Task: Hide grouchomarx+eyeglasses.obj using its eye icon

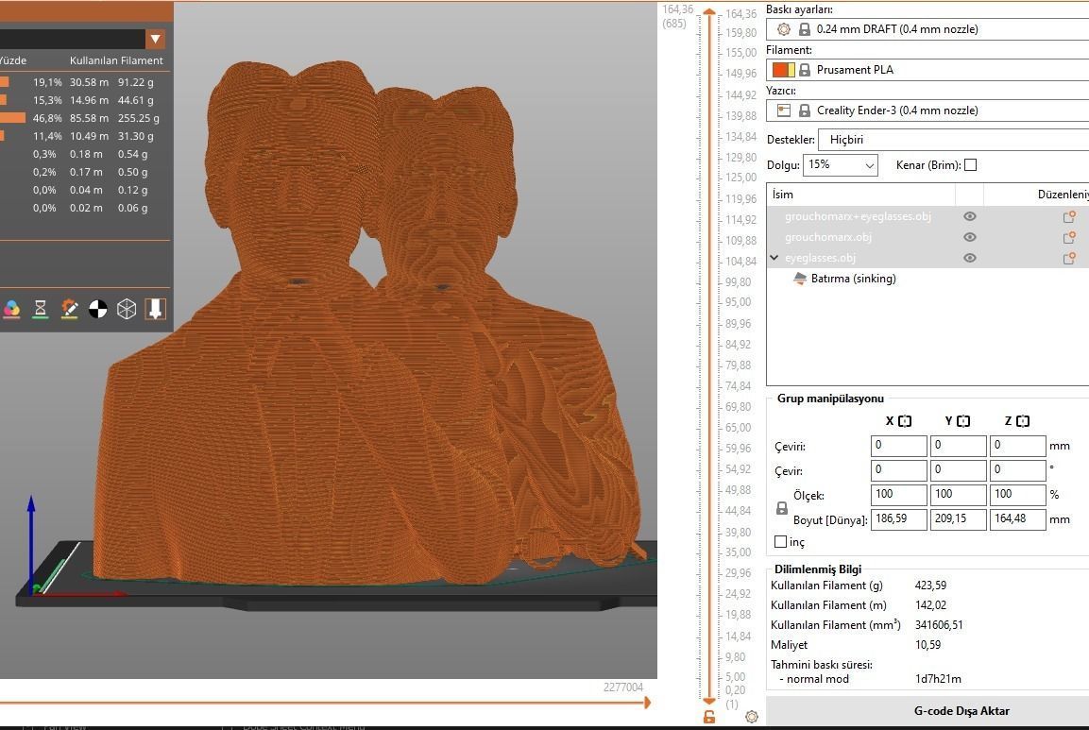Action: tap(970, 216)
